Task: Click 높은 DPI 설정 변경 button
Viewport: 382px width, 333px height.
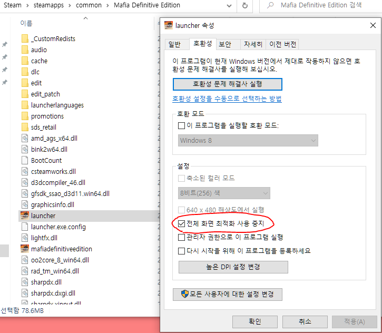Action: pos(233,267)
